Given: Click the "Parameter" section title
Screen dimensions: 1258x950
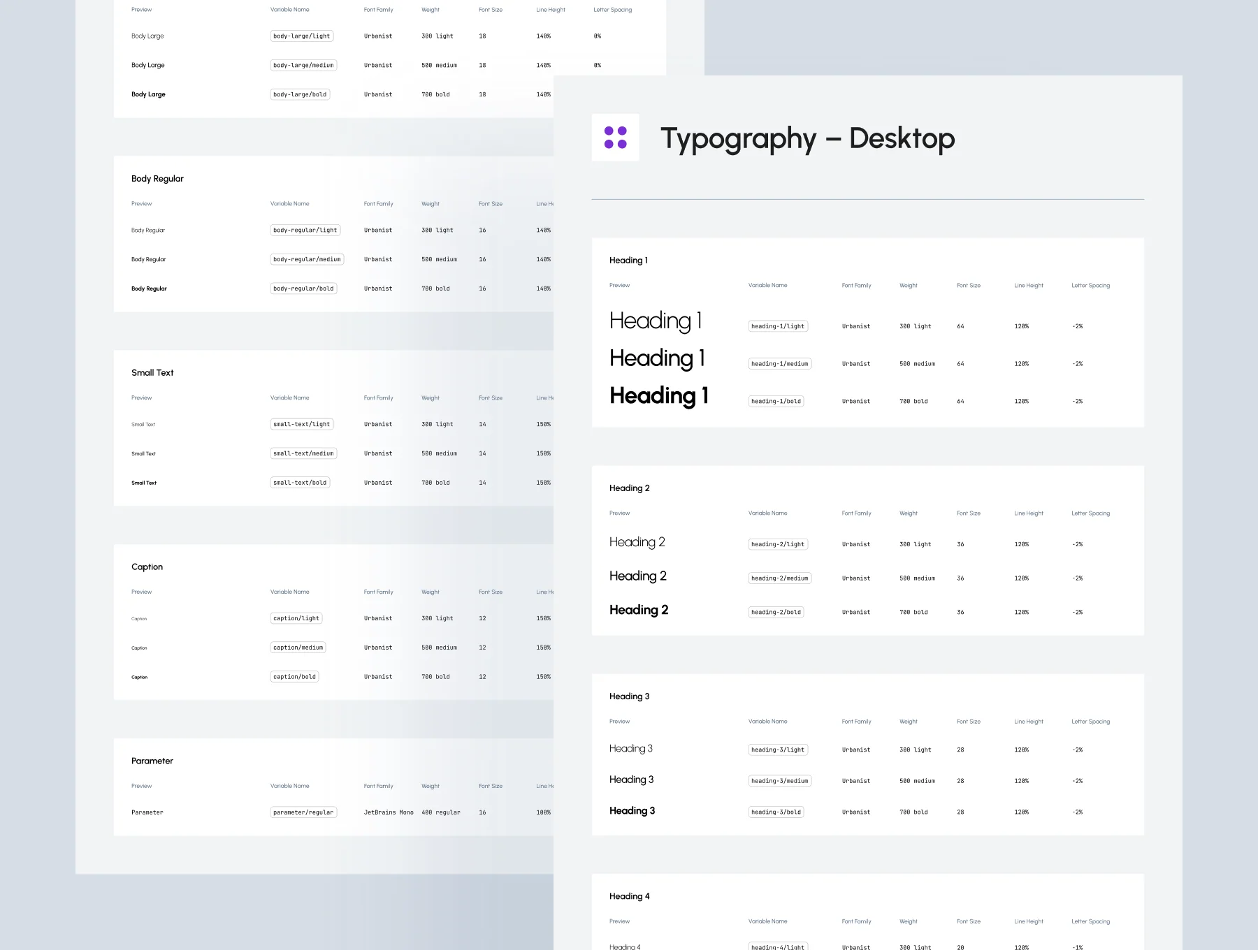Looking at the screenshot, I should click(x=152, y=761).
